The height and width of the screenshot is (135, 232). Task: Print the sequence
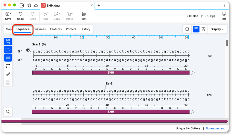point(83,16)
